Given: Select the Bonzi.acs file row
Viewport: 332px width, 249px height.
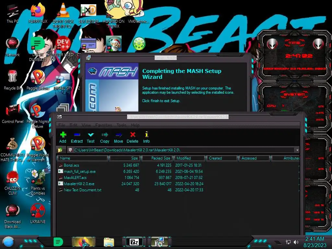Looking at the screenshot, I should pos(178,165).
